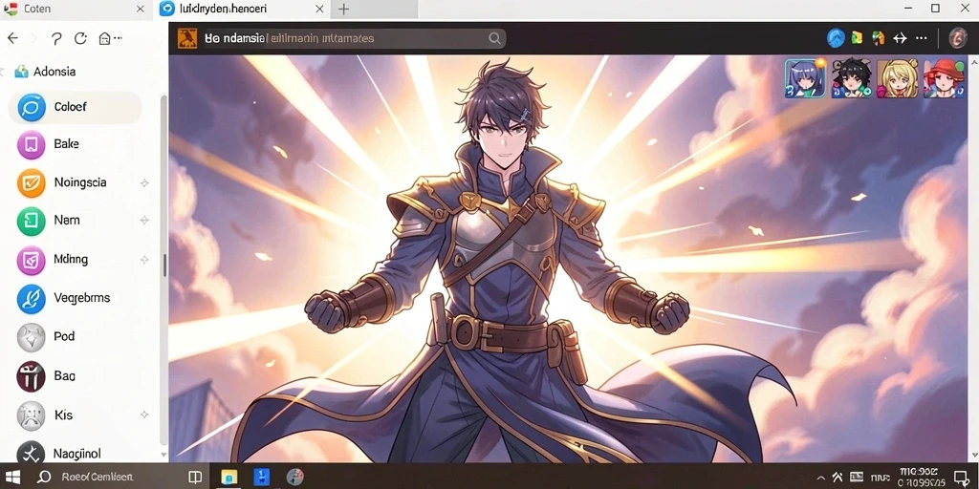Open the Windows Start menu
This screenshot has height=489, width=979.
12,478
